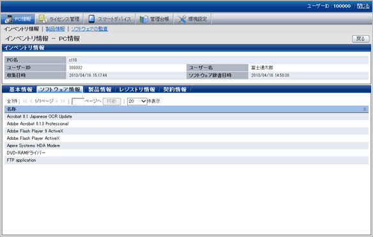Open the 20件表示 rows-per-page dropdown
This screenshot has height=237, width=373.
tap(137, 102)
